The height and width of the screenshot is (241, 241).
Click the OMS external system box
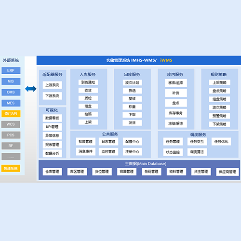11,92
